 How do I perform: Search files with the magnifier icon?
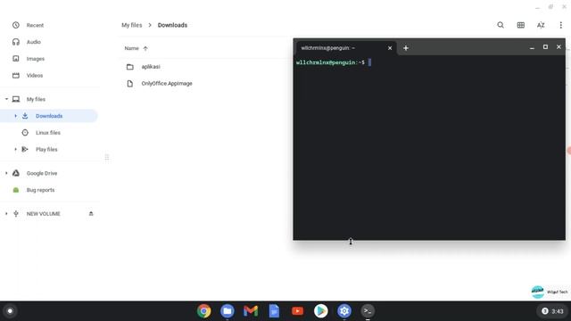(x=501, y=25)
